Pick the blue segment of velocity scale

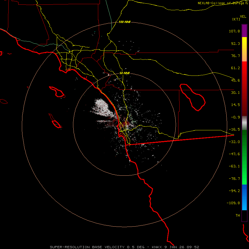pos(244,197)
